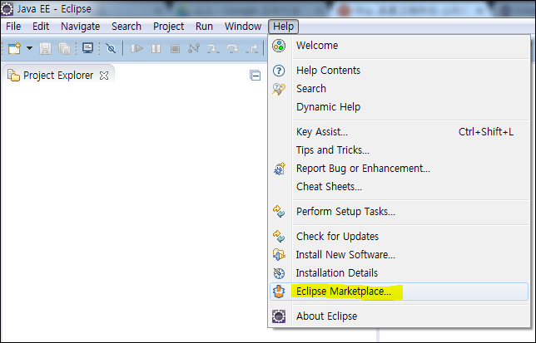Click the Welcome globe icon

pos(279,46)
